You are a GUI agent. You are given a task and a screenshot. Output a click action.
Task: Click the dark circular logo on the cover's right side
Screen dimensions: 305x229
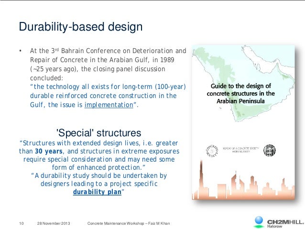point(270,151)
